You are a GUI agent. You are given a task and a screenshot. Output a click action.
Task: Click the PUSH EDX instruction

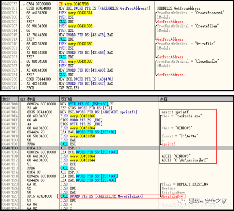68,188
